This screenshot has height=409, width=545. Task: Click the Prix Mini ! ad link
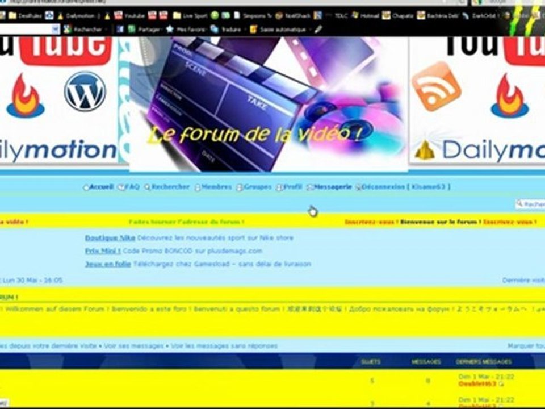[x=103, y=251]
